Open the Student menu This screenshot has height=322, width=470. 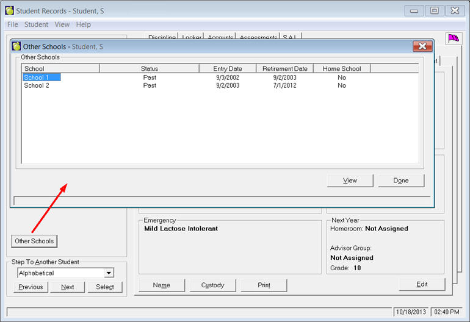(36, 24)
